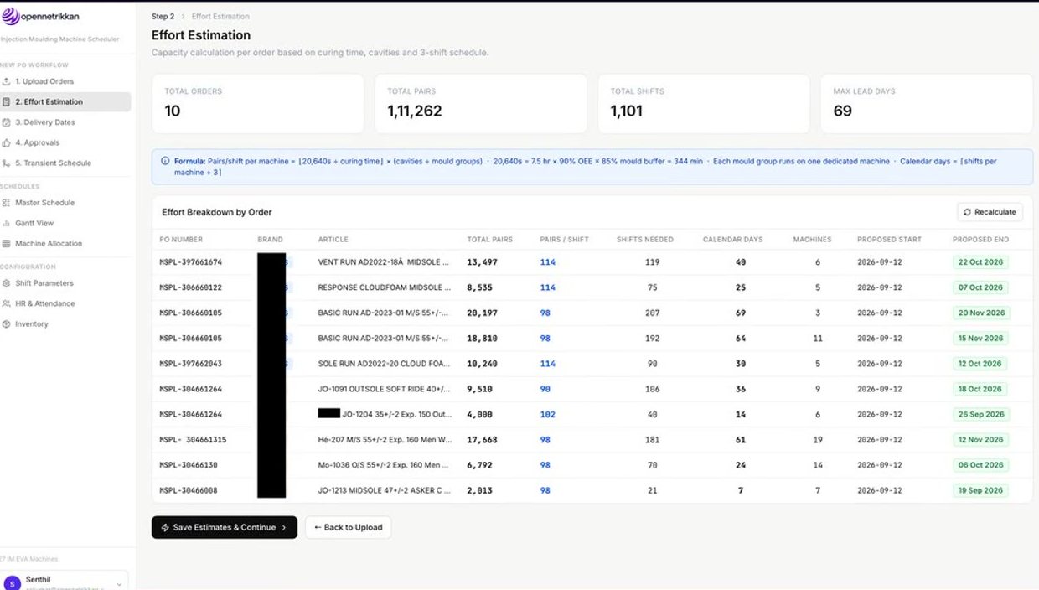The image size is (1039, 590).
Task: Go to 3. Delivery Dates
Action: pos(65,122)
